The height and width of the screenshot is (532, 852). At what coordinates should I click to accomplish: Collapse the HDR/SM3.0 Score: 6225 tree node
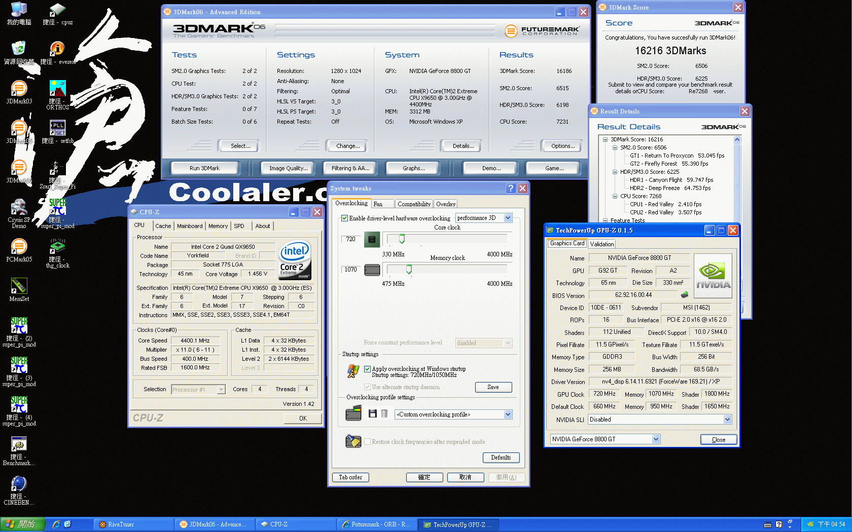click(x=615, y=172)
